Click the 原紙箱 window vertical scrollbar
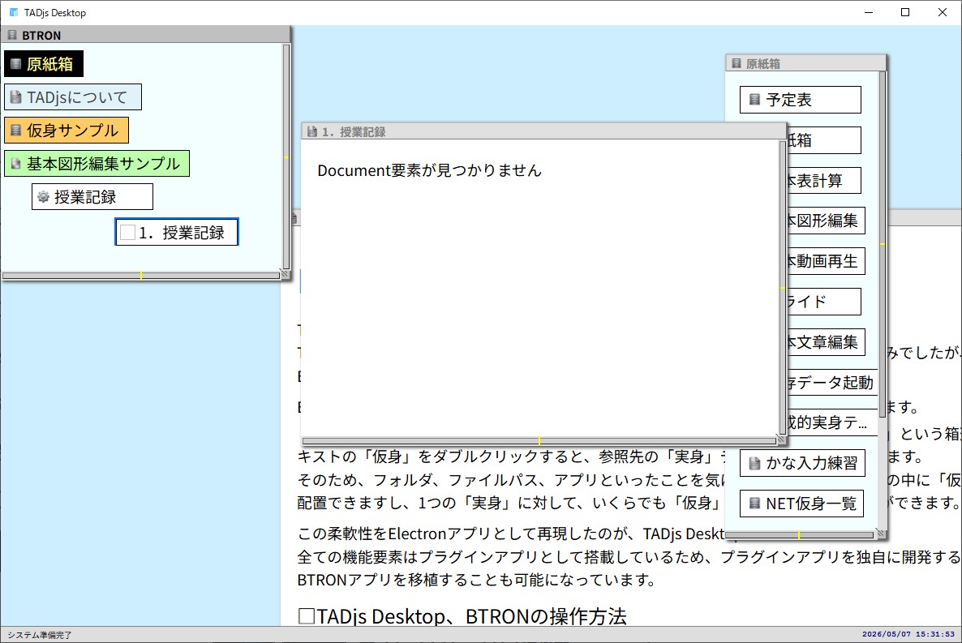The width and height of the screenshot is (962, 643). [883, 244]
